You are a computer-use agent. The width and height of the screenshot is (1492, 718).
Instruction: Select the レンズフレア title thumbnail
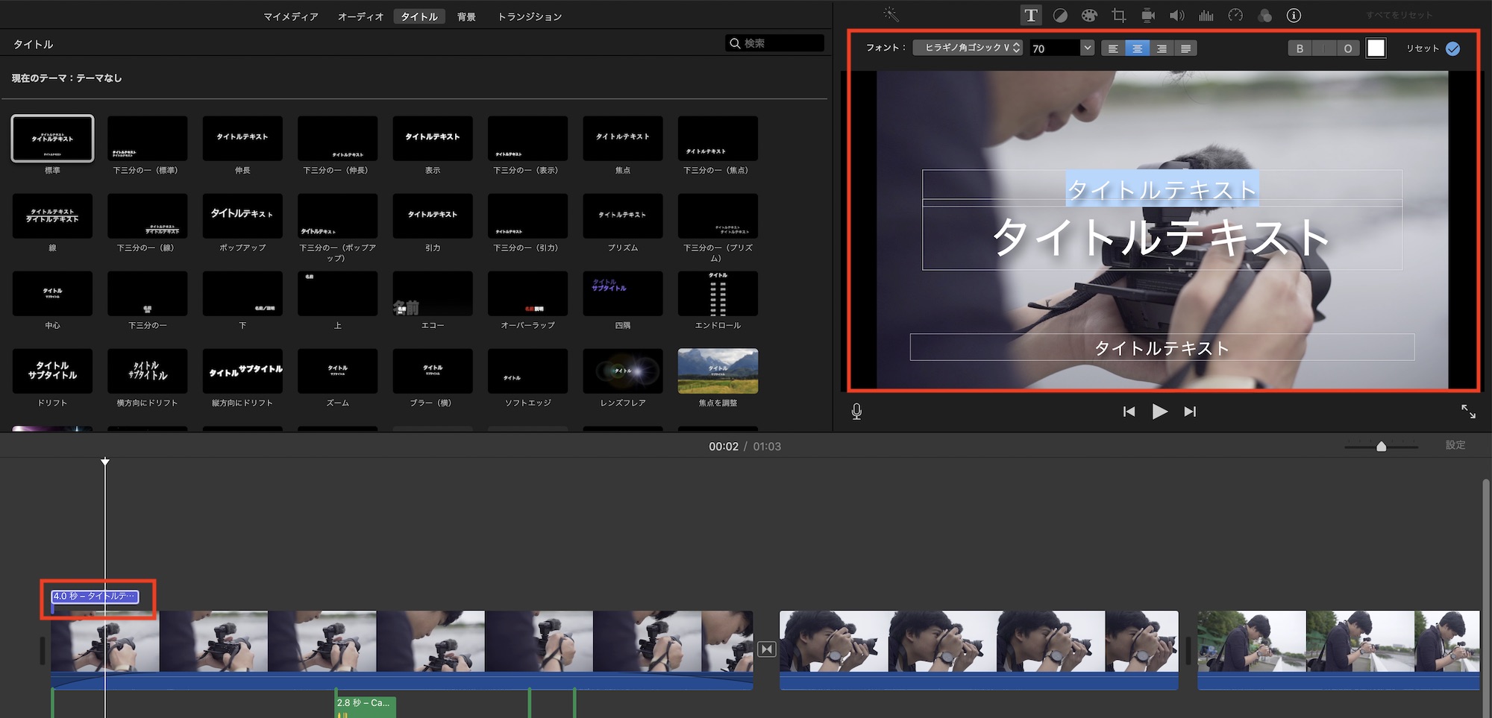pos(623,371)
